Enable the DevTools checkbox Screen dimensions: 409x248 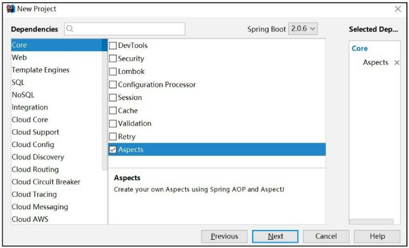point(113,46)
